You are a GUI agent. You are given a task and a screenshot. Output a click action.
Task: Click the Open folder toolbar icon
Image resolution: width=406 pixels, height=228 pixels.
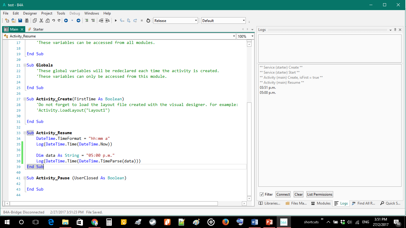(14, 20)
